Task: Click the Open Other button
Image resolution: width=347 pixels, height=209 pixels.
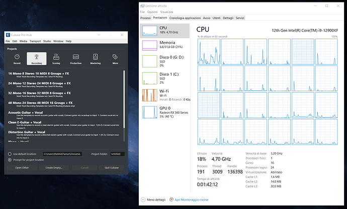Action: (22, 167)
